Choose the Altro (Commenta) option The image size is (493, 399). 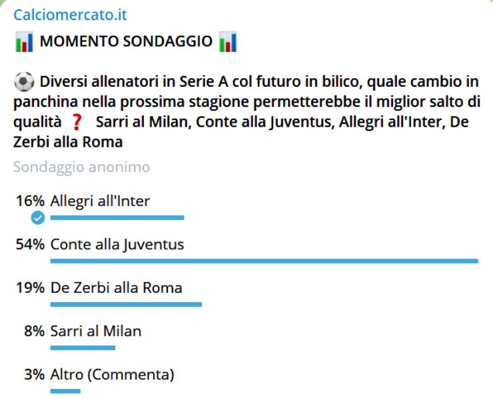pos(112,374)
